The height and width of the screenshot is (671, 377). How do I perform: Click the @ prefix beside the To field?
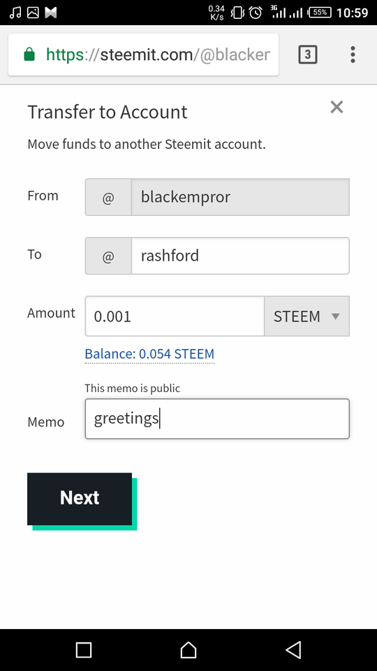click(108, 256)
